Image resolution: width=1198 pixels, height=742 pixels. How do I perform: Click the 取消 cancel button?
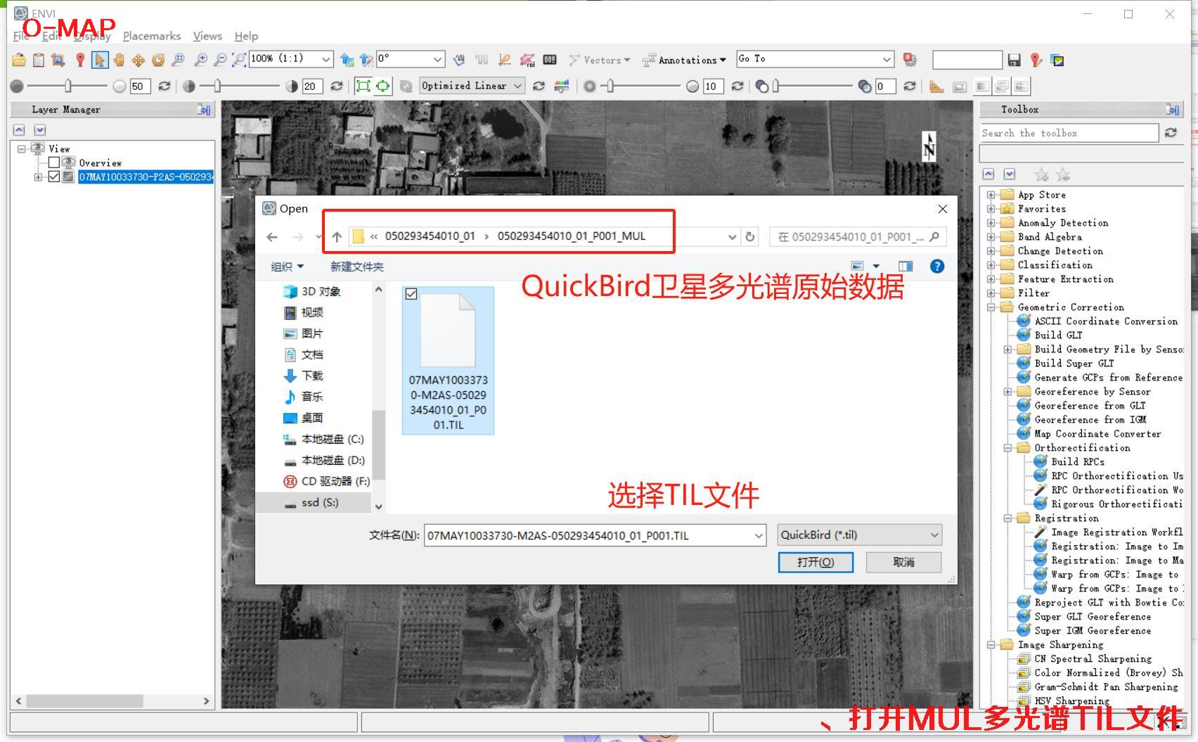point(903,562)
